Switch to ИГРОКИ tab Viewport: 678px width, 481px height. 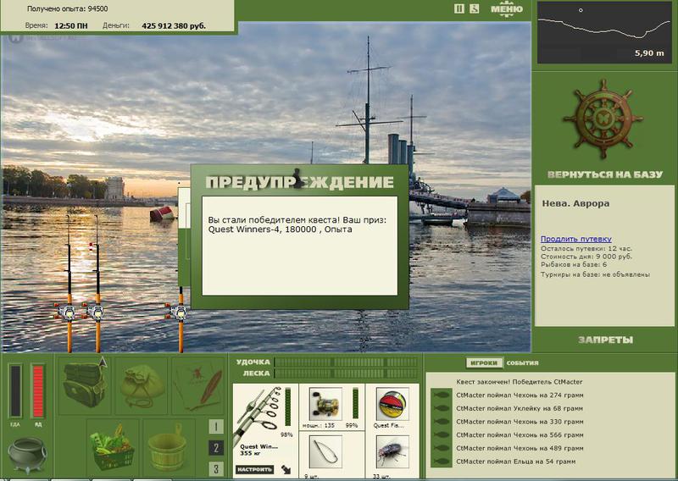[x=484, y=363]
